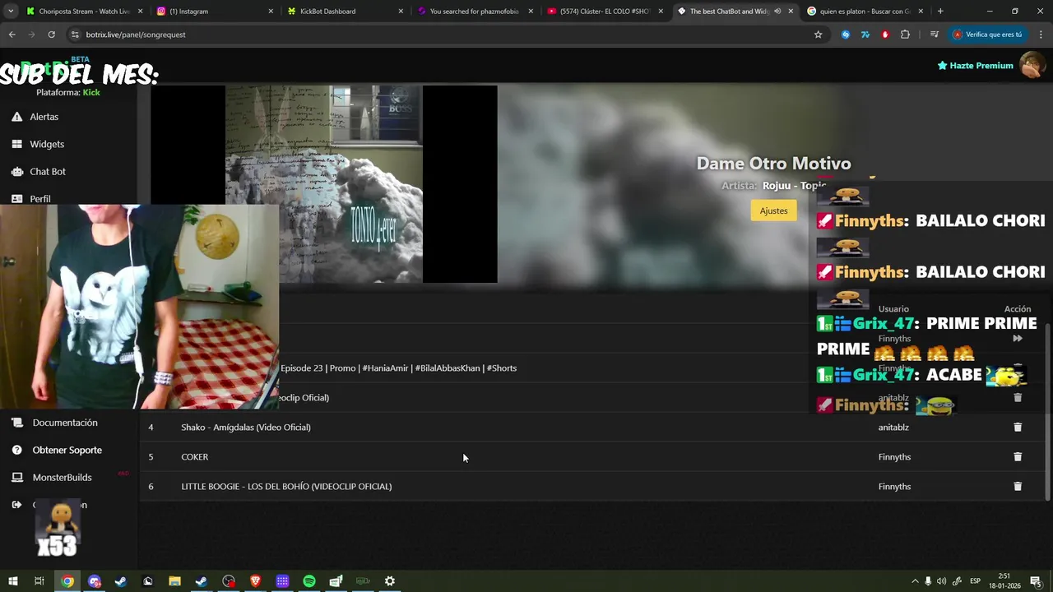Click the song list vertical scrollbar
Image resolution: width=1053 pixels, height=592 pixels.
click(x=1047, y=411)
